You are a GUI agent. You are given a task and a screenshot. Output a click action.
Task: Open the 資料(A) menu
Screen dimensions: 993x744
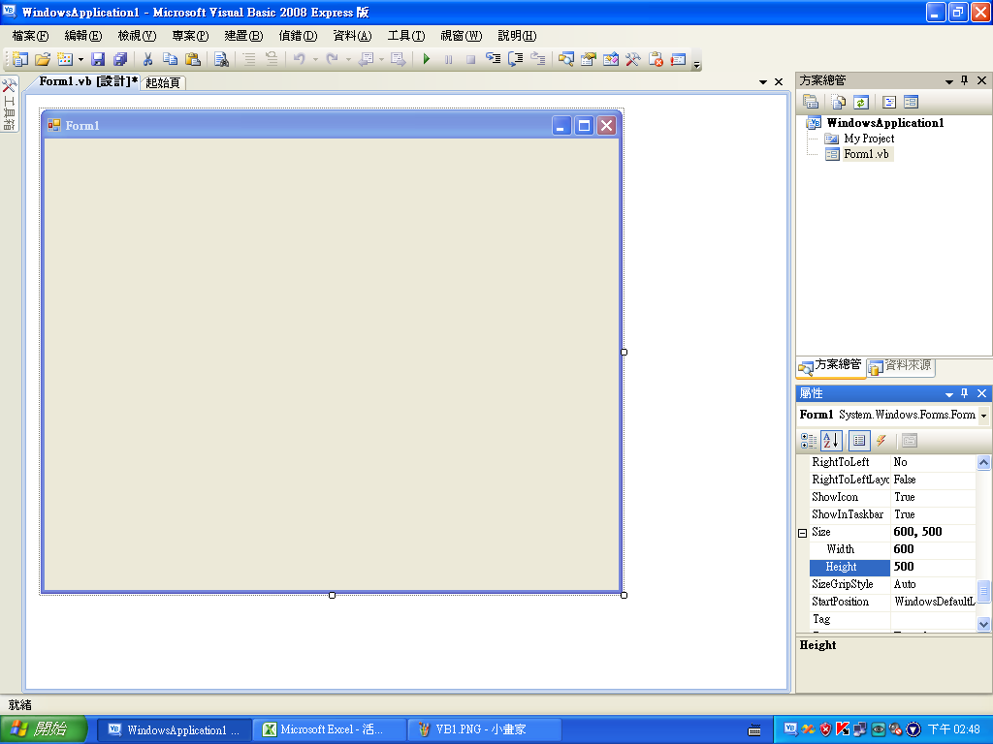pos(352,36)
